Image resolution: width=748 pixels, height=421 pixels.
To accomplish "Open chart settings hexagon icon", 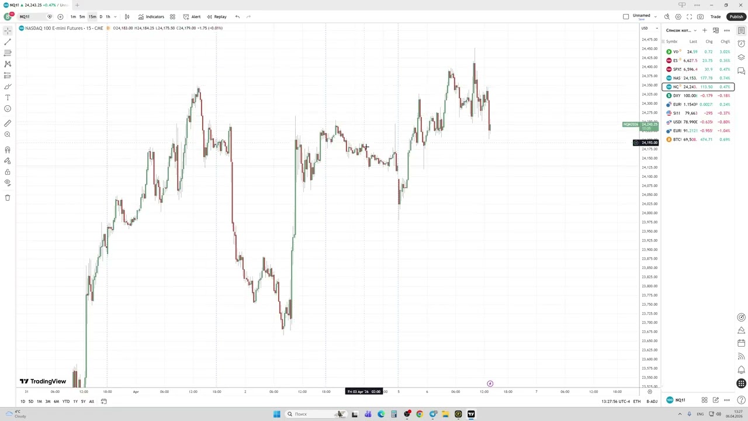I will pos(678,17).
